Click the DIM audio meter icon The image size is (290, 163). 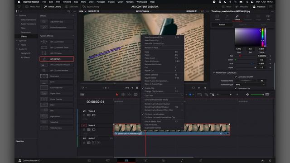[267, 95]
